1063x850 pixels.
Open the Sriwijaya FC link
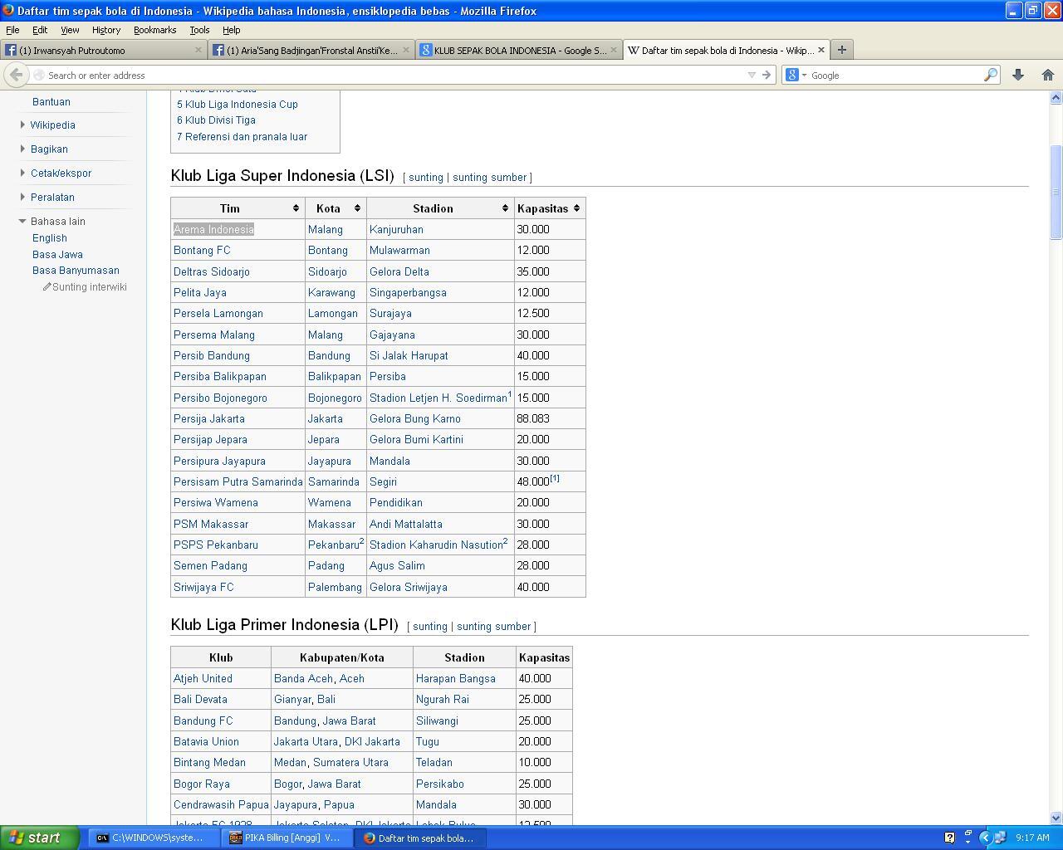(x=203, y=587)
